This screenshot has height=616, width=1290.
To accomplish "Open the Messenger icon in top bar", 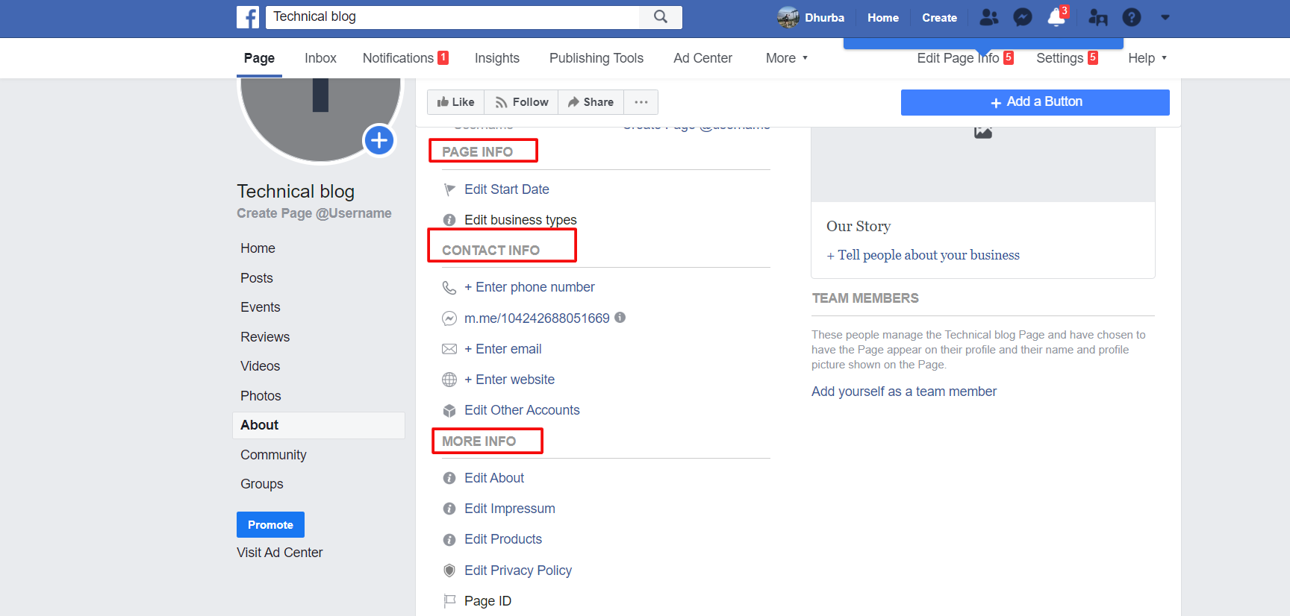I will [x=1023, y=17].
